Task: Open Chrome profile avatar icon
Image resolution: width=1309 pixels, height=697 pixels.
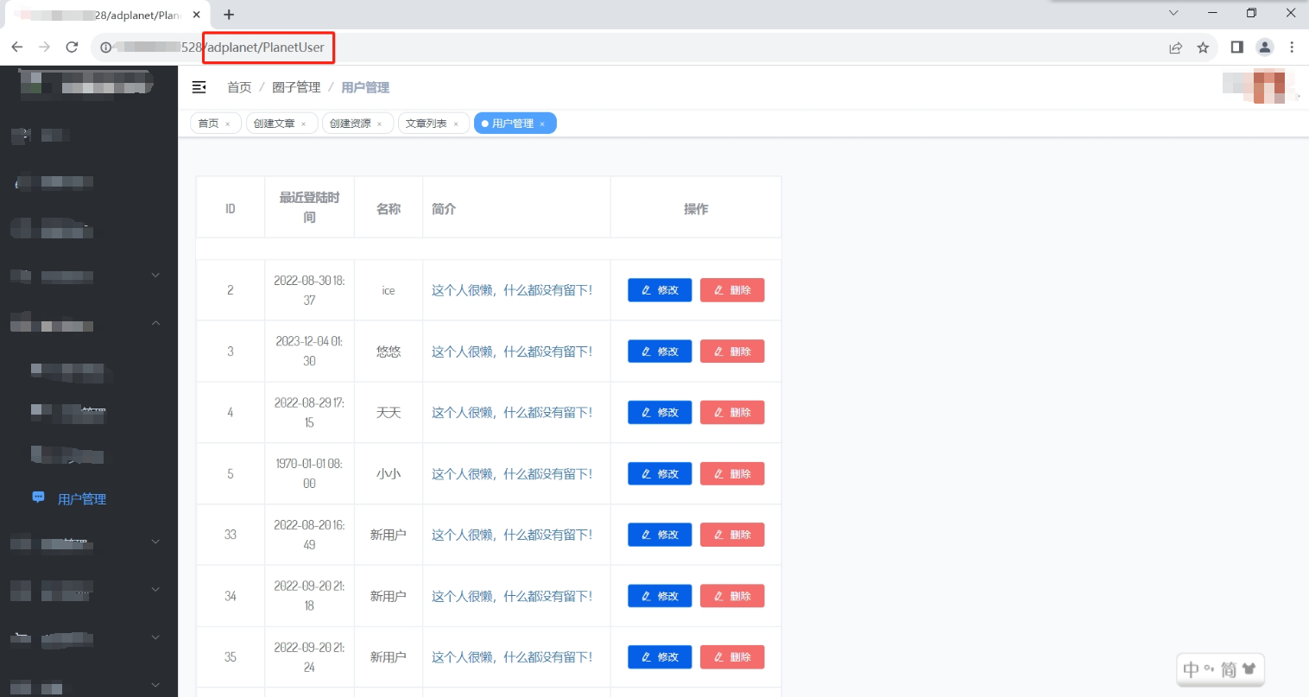Action: [x=1264, y=48]
